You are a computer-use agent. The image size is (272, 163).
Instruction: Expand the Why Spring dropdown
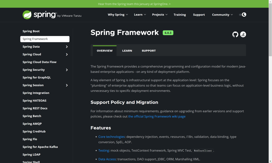118,15
